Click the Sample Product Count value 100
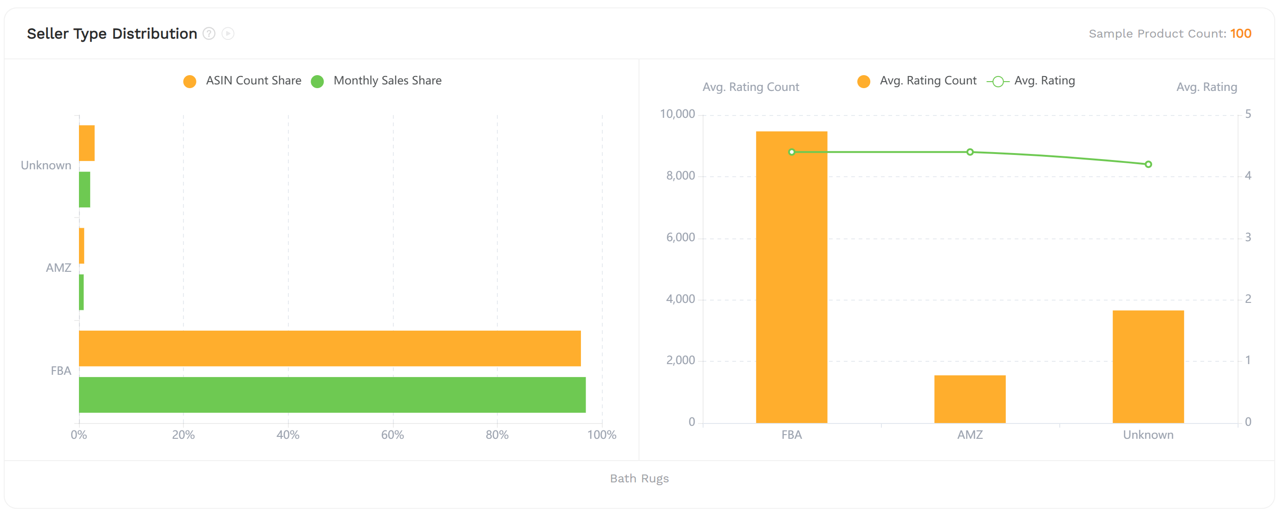 [1241, 34]
